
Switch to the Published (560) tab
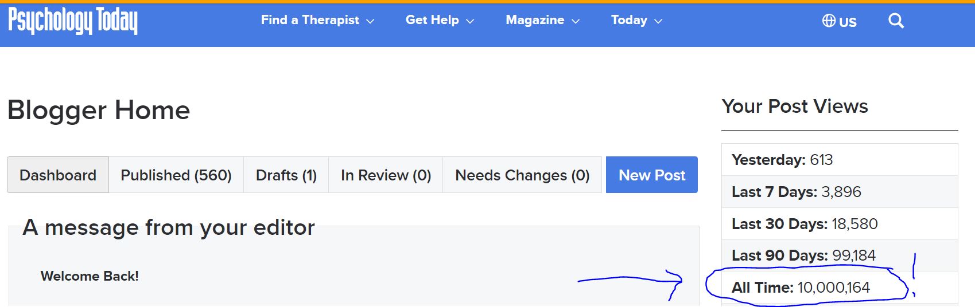[176, 175]
